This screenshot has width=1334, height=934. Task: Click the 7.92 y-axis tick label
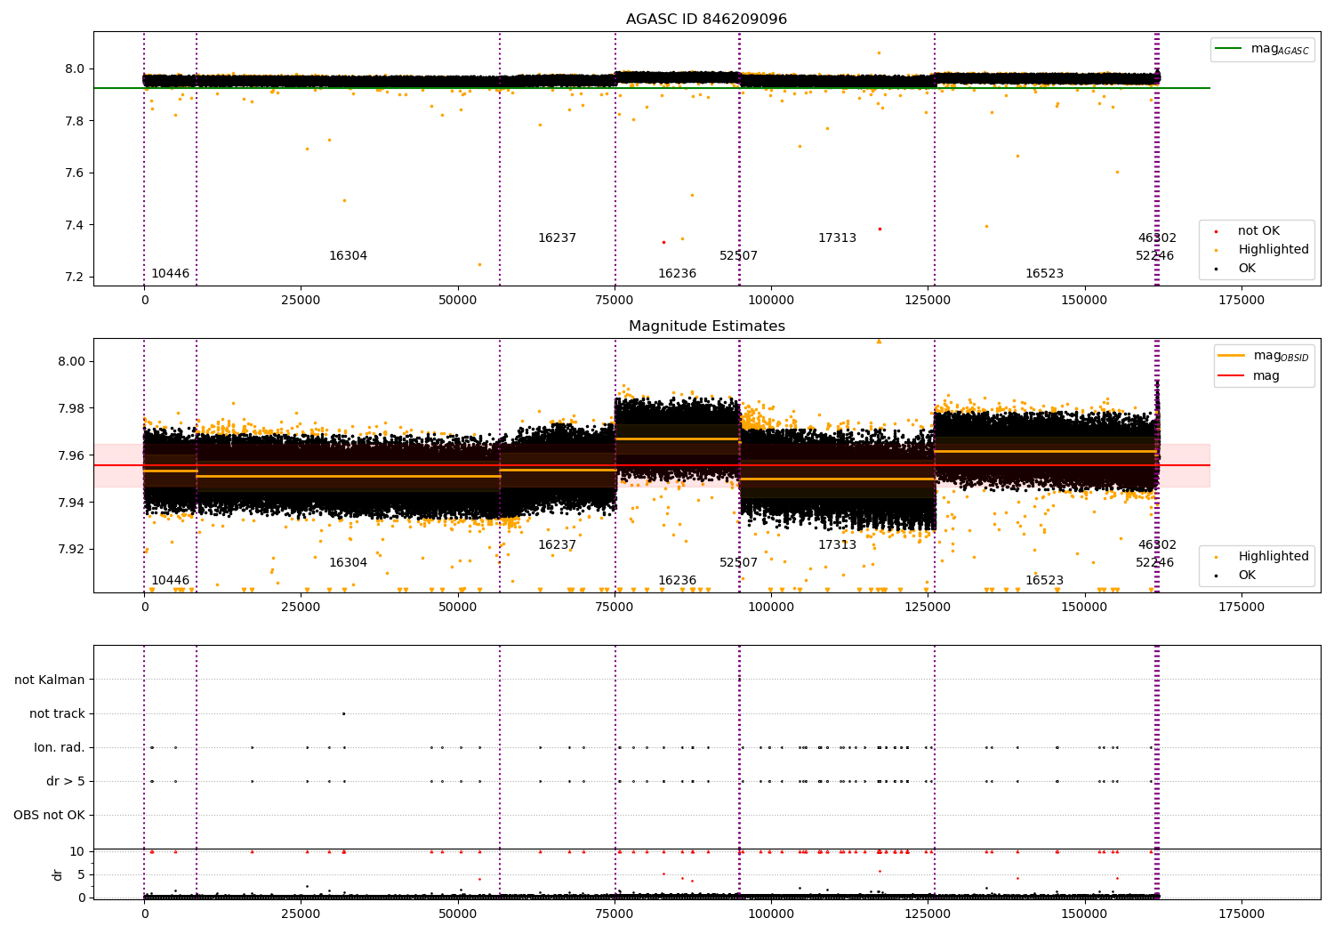click(x=71, y=550)
